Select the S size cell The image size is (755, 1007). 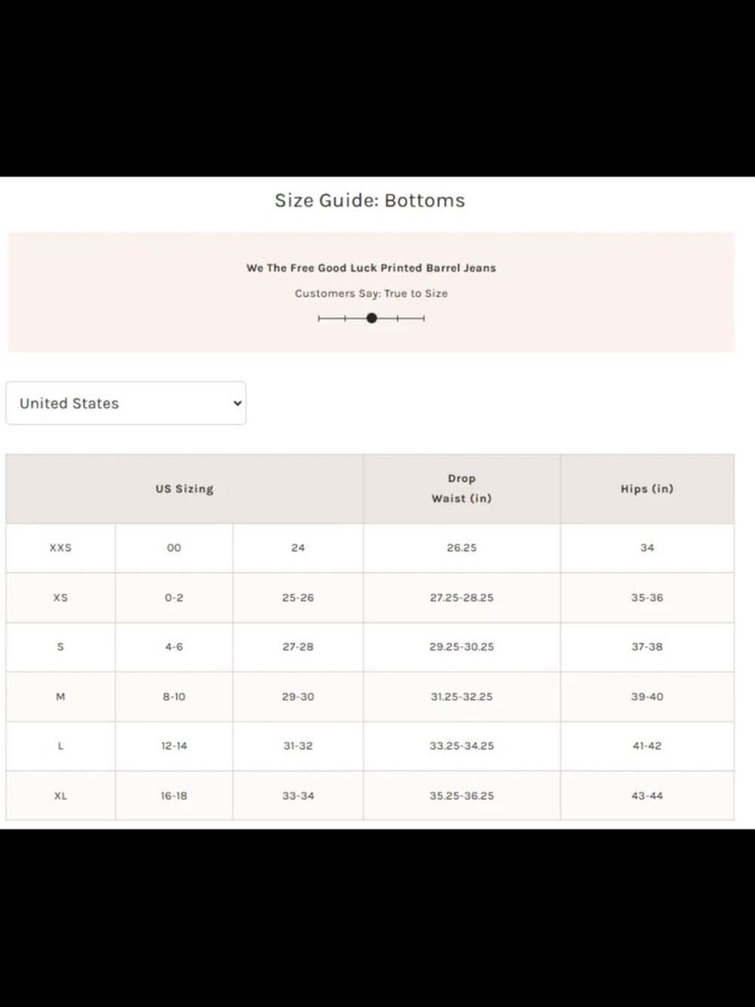click(60, 647)
